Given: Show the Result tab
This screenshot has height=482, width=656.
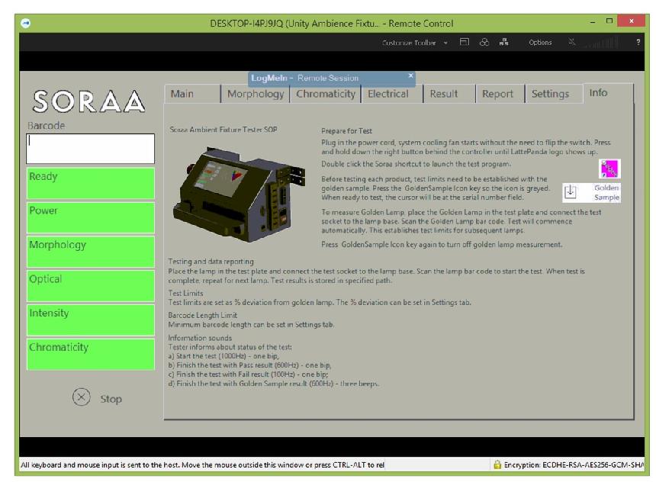Looking at the screenshot, I should click(x=449, y=94).
